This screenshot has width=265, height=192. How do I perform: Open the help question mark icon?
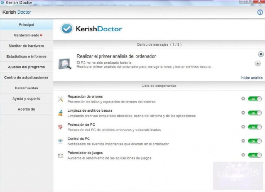260,12
